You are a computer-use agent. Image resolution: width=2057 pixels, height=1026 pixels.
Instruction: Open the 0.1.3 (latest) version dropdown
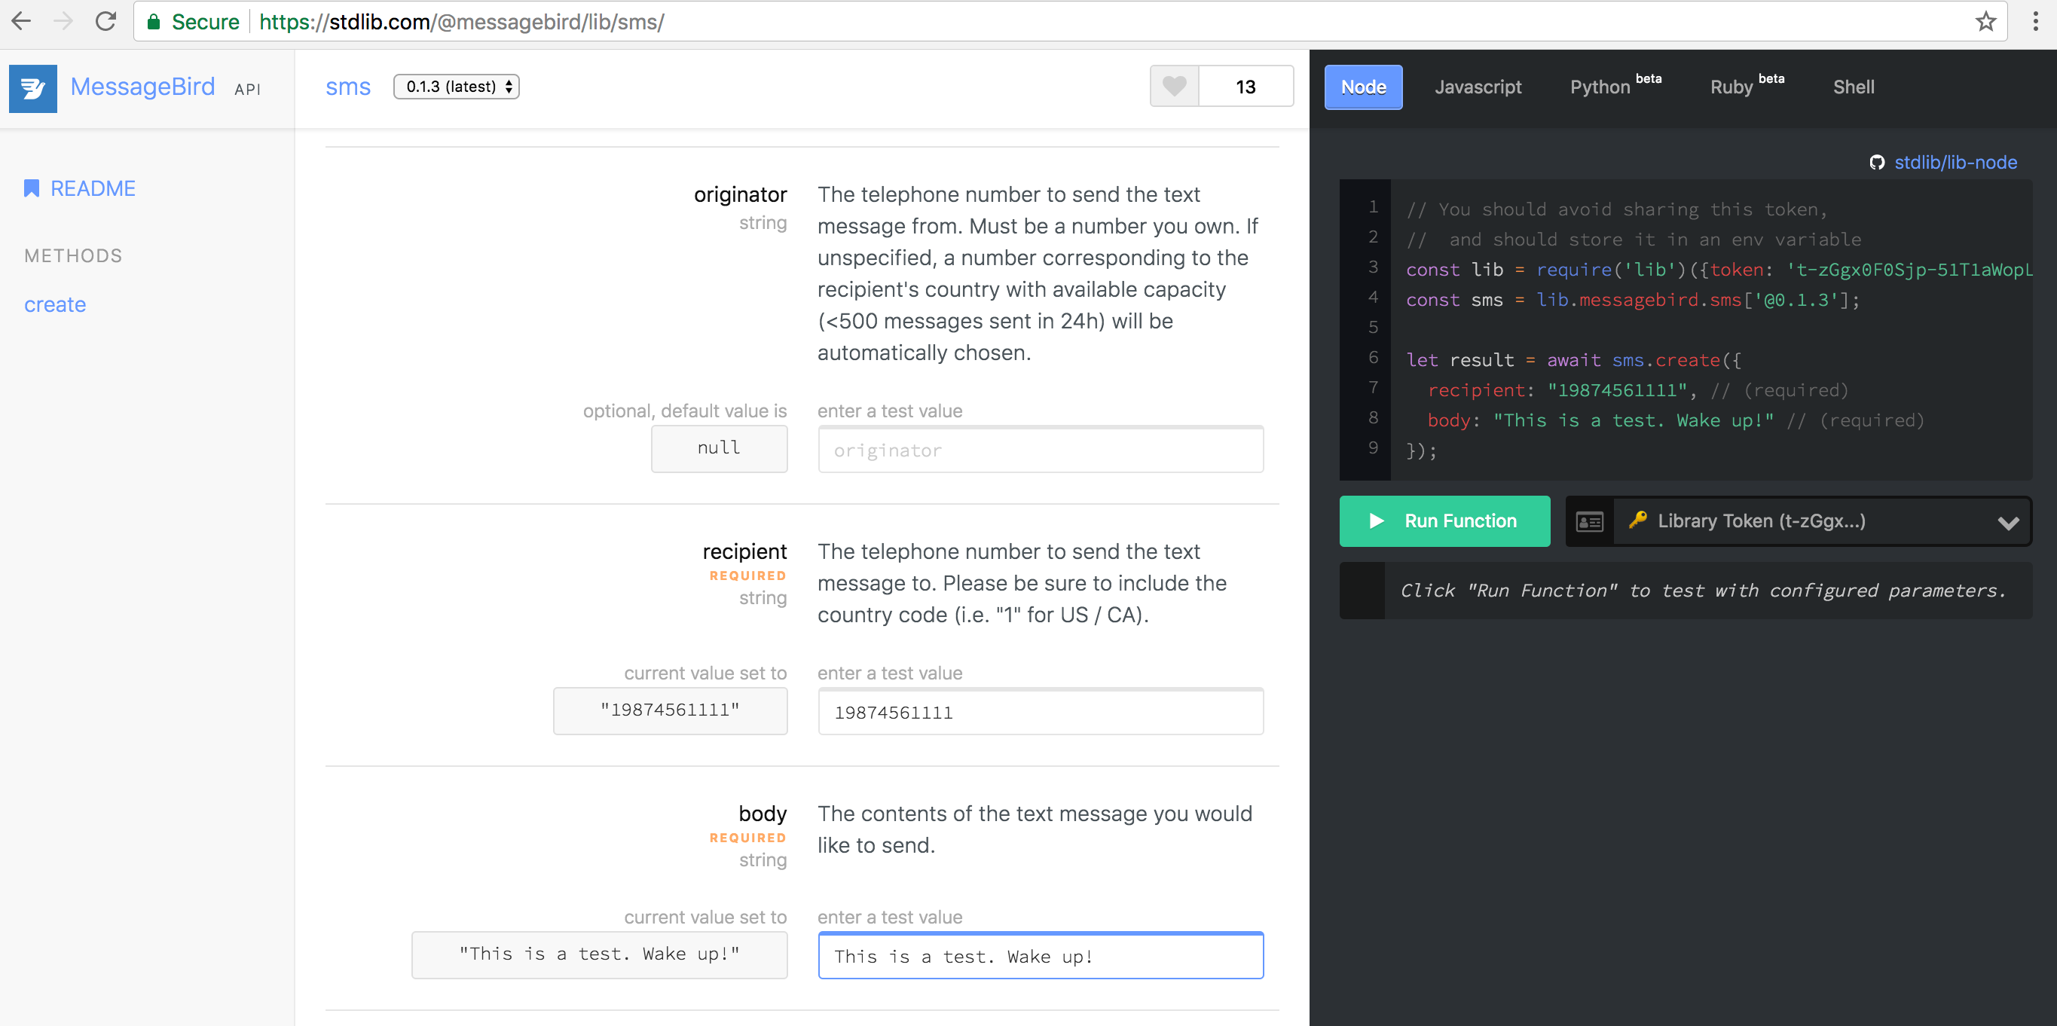(x=456, y=86)
